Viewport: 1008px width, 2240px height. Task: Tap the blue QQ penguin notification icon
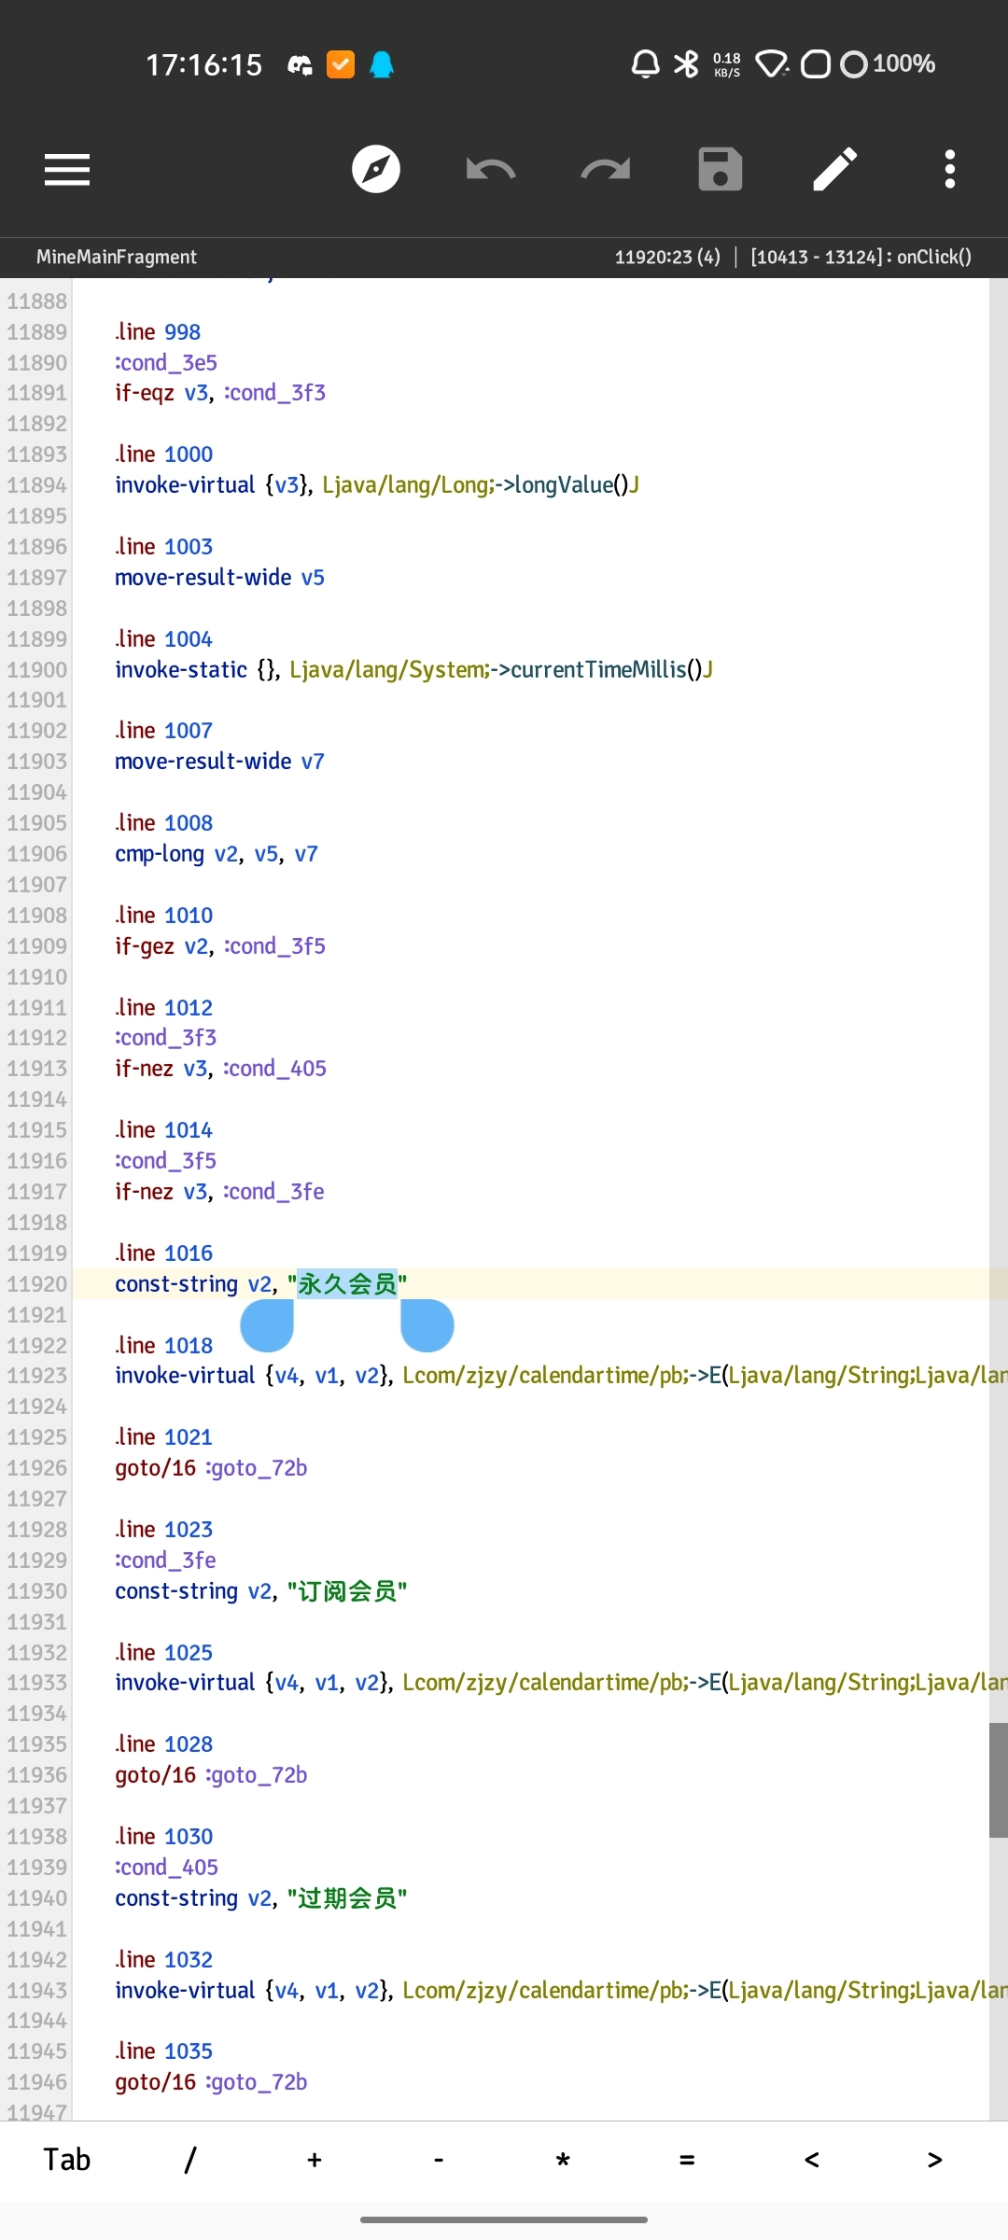[382, 64]
